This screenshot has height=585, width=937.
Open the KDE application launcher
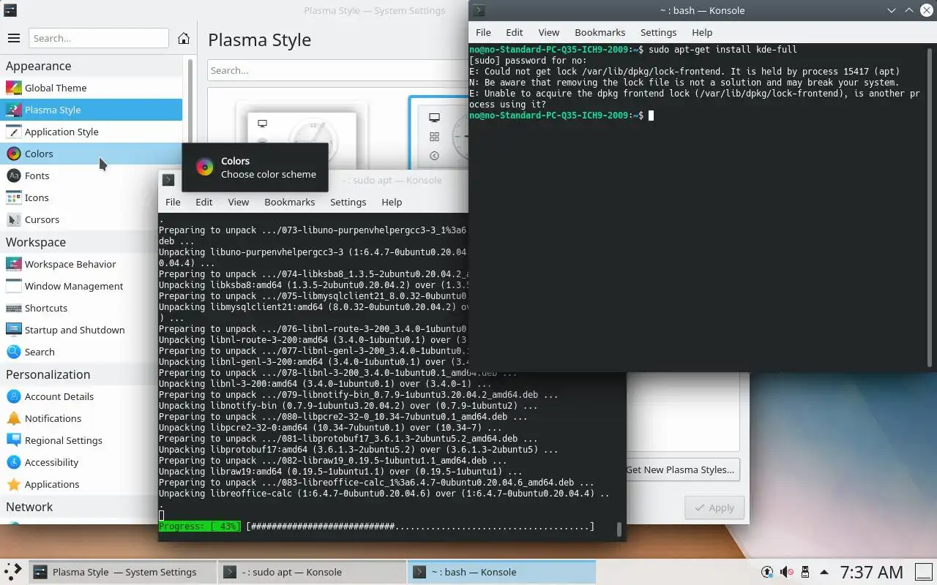13,572
